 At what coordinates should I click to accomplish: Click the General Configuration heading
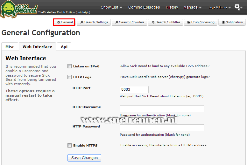point(41,33)
